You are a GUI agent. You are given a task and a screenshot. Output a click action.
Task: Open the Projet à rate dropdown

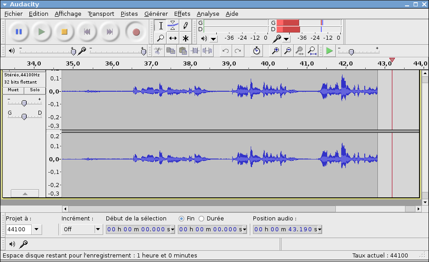[37, 229]
